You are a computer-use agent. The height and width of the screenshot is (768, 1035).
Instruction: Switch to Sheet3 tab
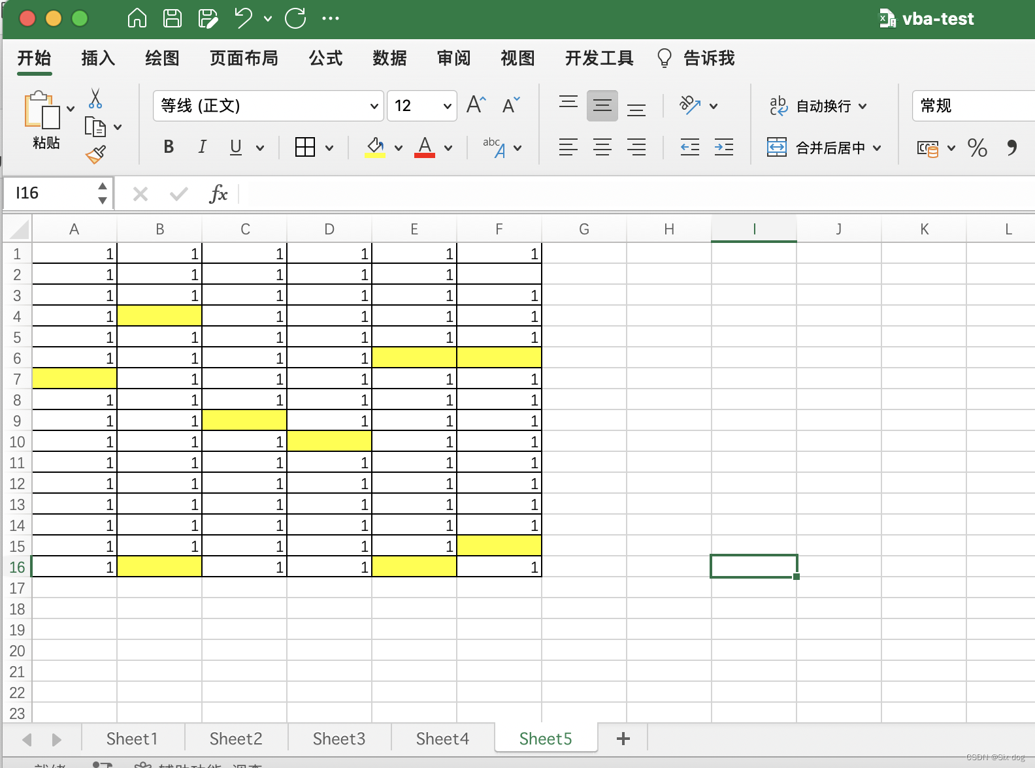[338, 739]
